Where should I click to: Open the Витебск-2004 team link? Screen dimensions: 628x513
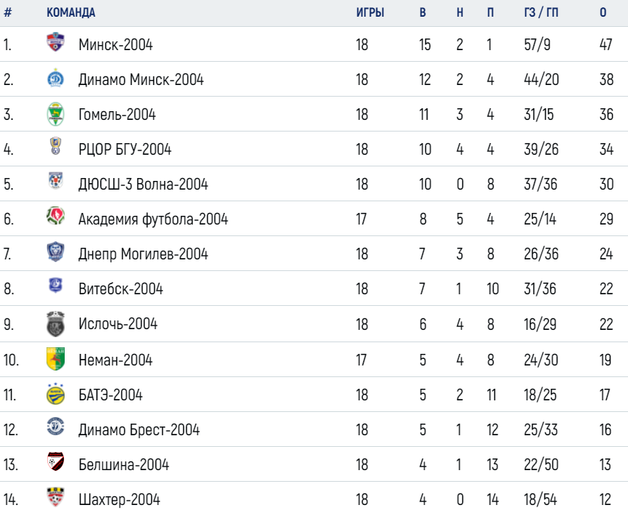121,288
